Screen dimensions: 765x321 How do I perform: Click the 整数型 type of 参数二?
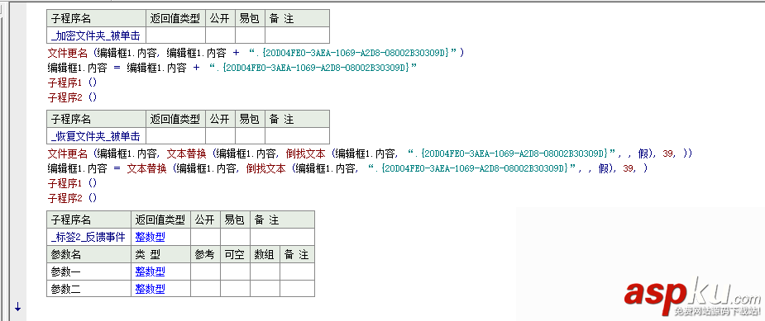tap(151, 289)
